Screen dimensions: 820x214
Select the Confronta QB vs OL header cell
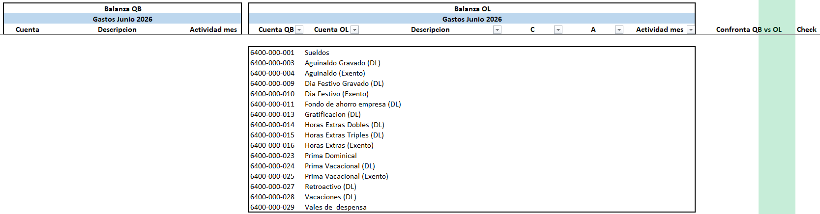coord(749,29)
